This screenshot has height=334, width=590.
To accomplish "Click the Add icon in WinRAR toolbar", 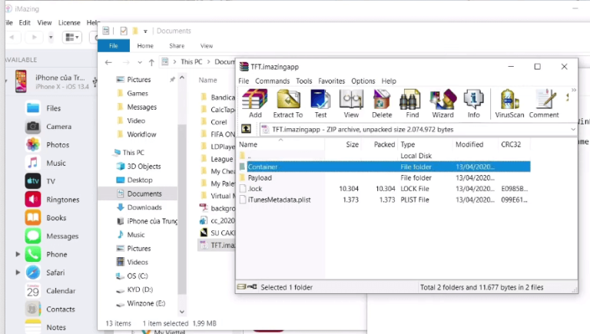I will (x=254, y=103).
